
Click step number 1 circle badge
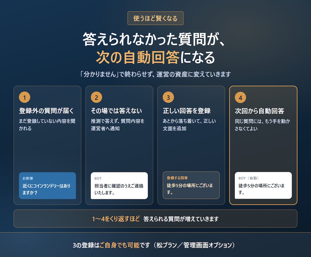24,97
